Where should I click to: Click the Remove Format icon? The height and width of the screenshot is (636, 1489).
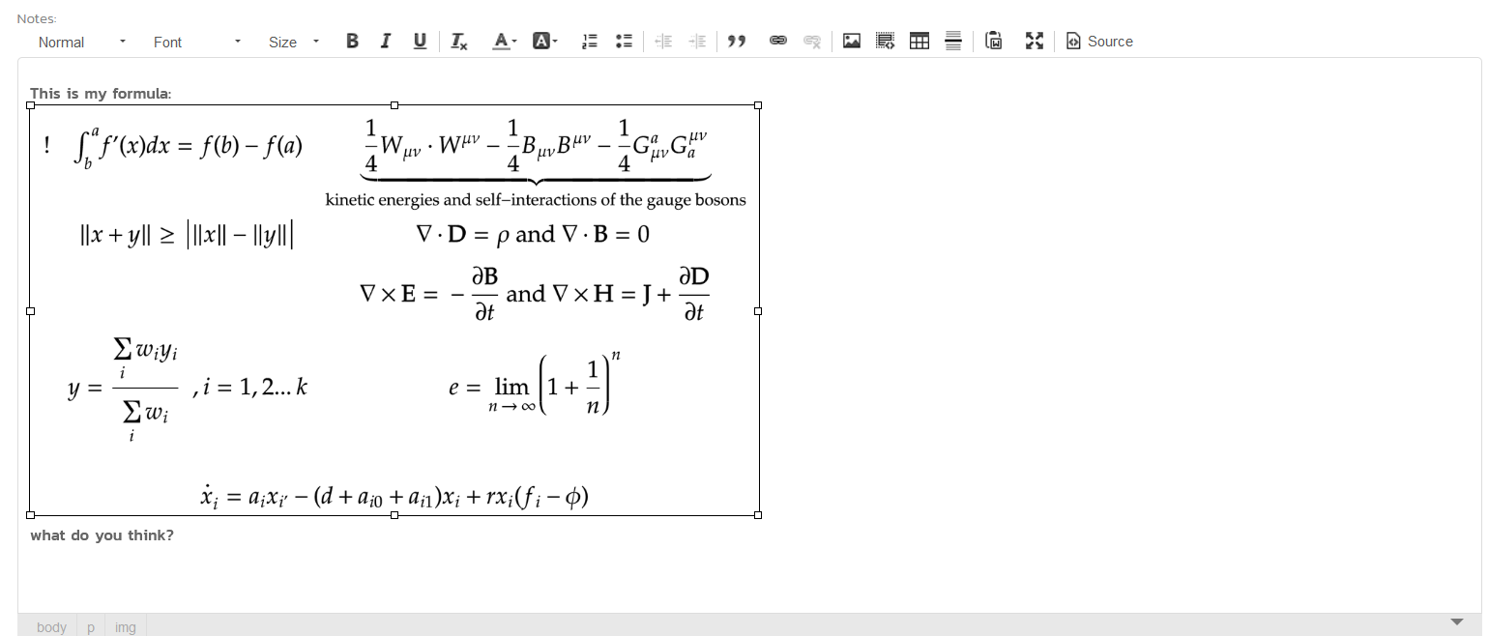(x=459, y=42)
